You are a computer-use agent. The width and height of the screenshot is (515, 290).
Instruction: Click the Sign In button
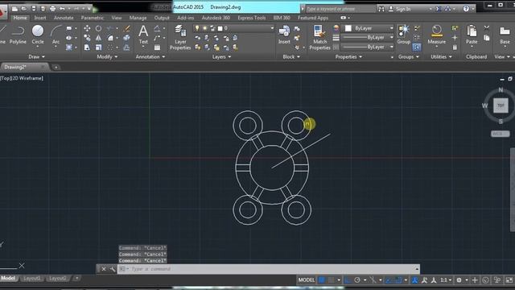click(400, 9)
